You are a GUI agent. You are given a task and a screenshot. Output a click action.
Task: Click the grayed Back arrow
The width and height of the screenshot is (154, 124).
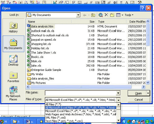coord(85,15)
